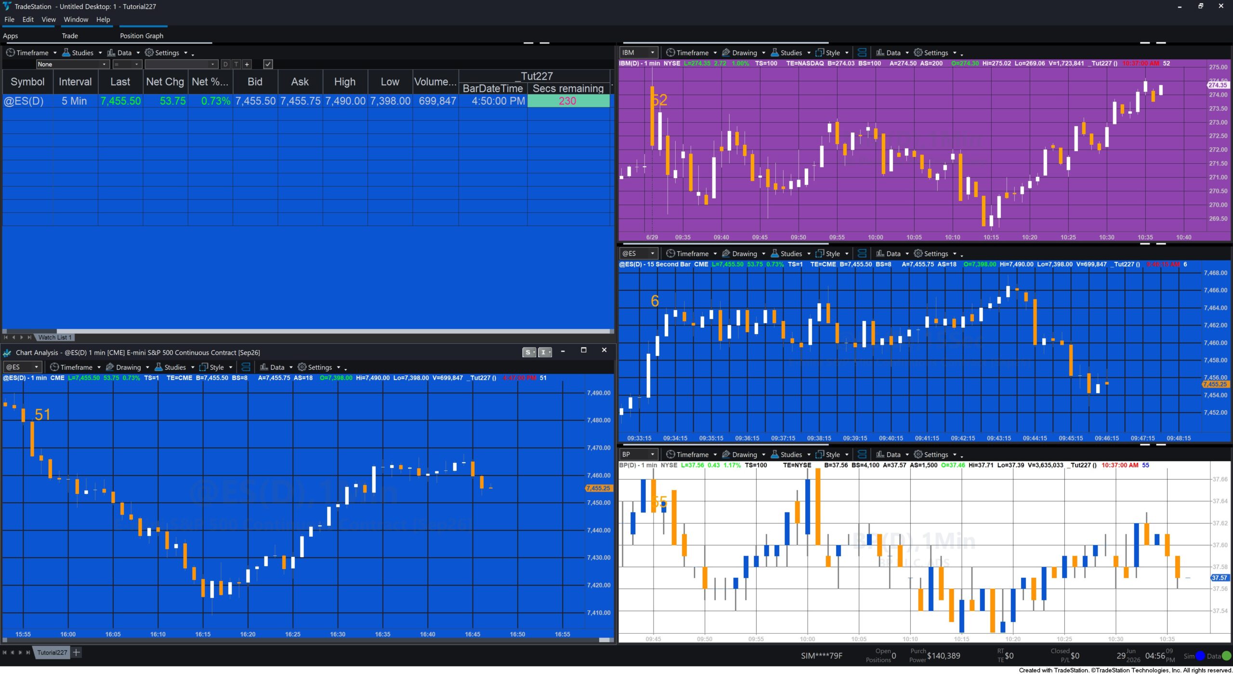1233x674 pixels.
Task: Click the plus icon beside the Tutorial227 tab
Action: (x=76, y=652)
